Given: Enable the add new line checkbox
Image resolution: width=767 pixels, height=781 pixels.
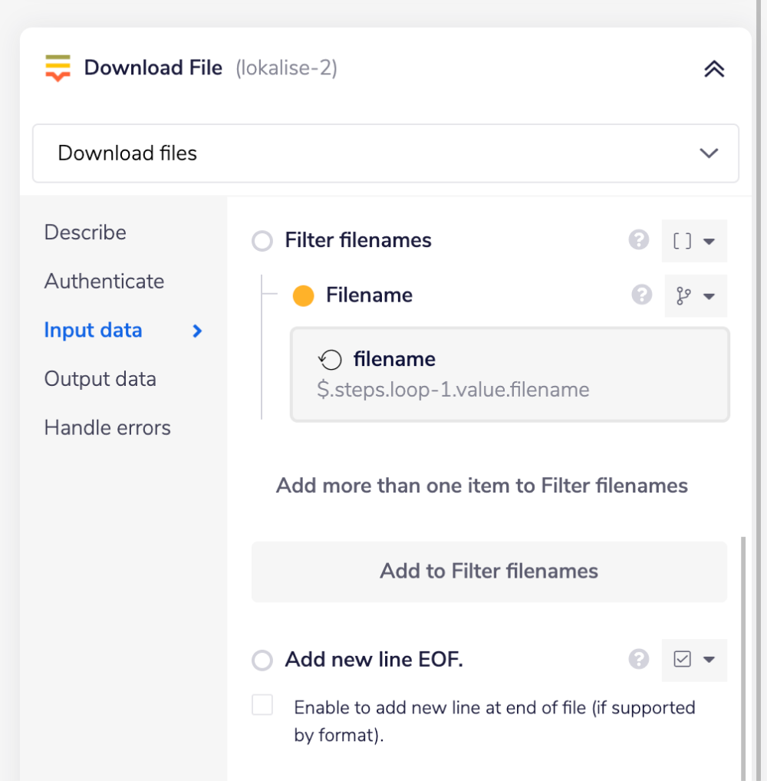Looking at the screenshot, I should [x=262, y=706].
